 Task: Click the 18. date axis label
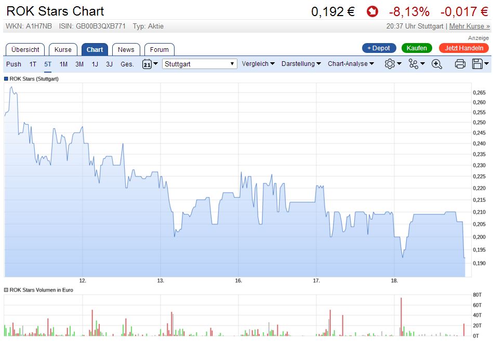(394, 281)
